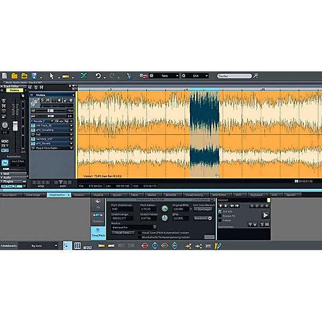
Task: Click the Violins track pan slider
Action: [x=52, y=116]
